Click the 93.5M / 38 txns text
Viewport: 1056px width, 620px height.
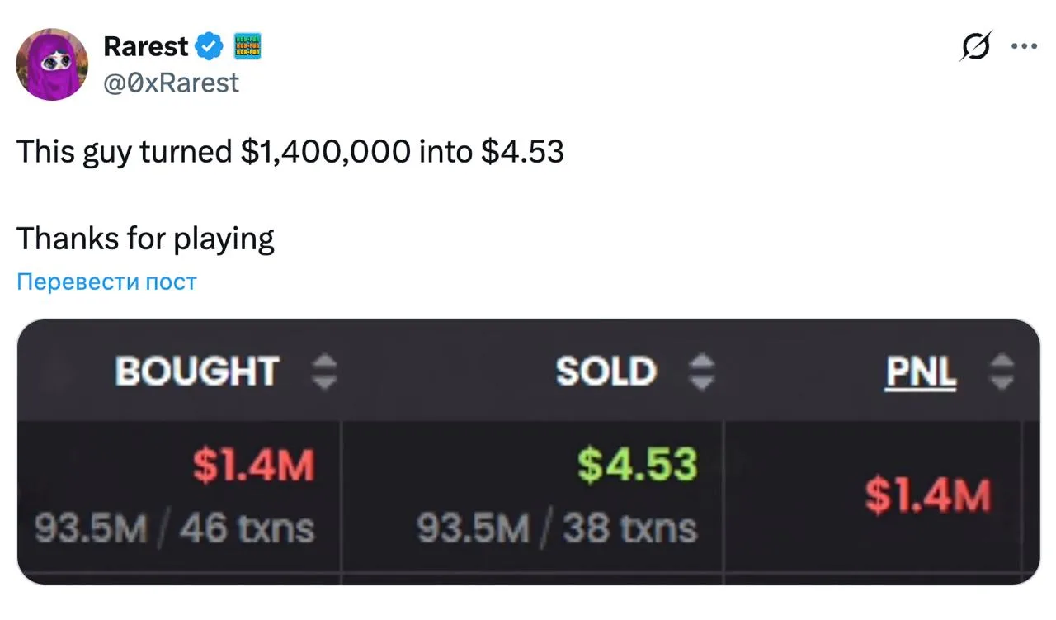tap(557, 528)
